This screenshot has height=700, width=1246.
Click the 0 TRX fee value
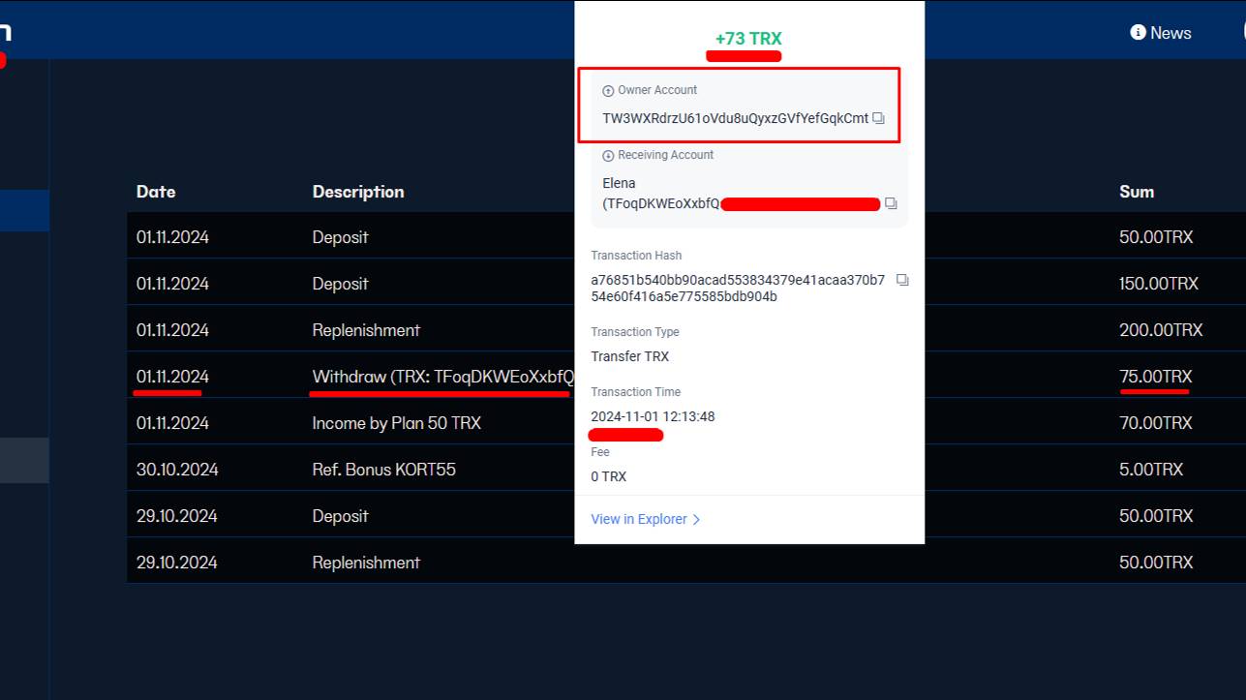[609, 476]
